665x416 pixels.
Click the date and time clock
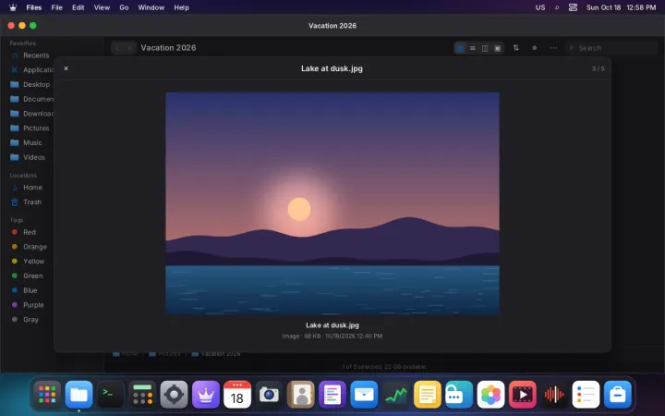tap(622, 7)
